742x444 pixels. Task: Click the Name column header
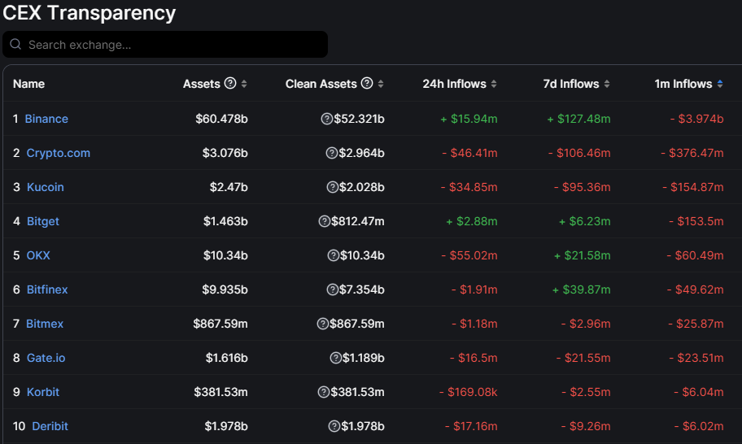coord(29,84)
